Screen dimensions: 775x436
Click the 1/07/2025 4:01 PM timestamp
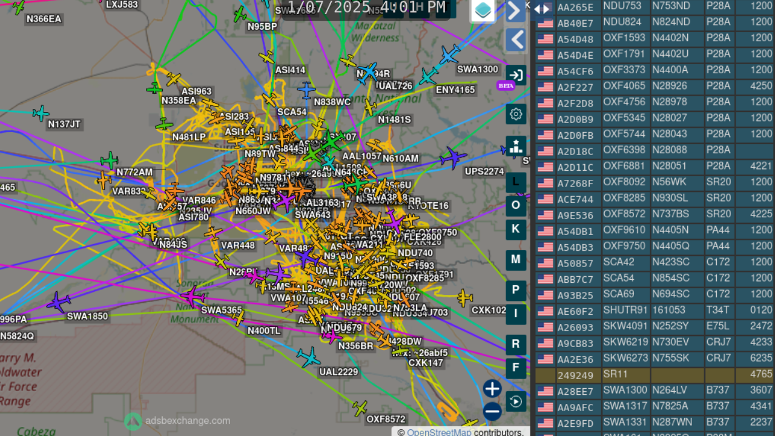366,7
